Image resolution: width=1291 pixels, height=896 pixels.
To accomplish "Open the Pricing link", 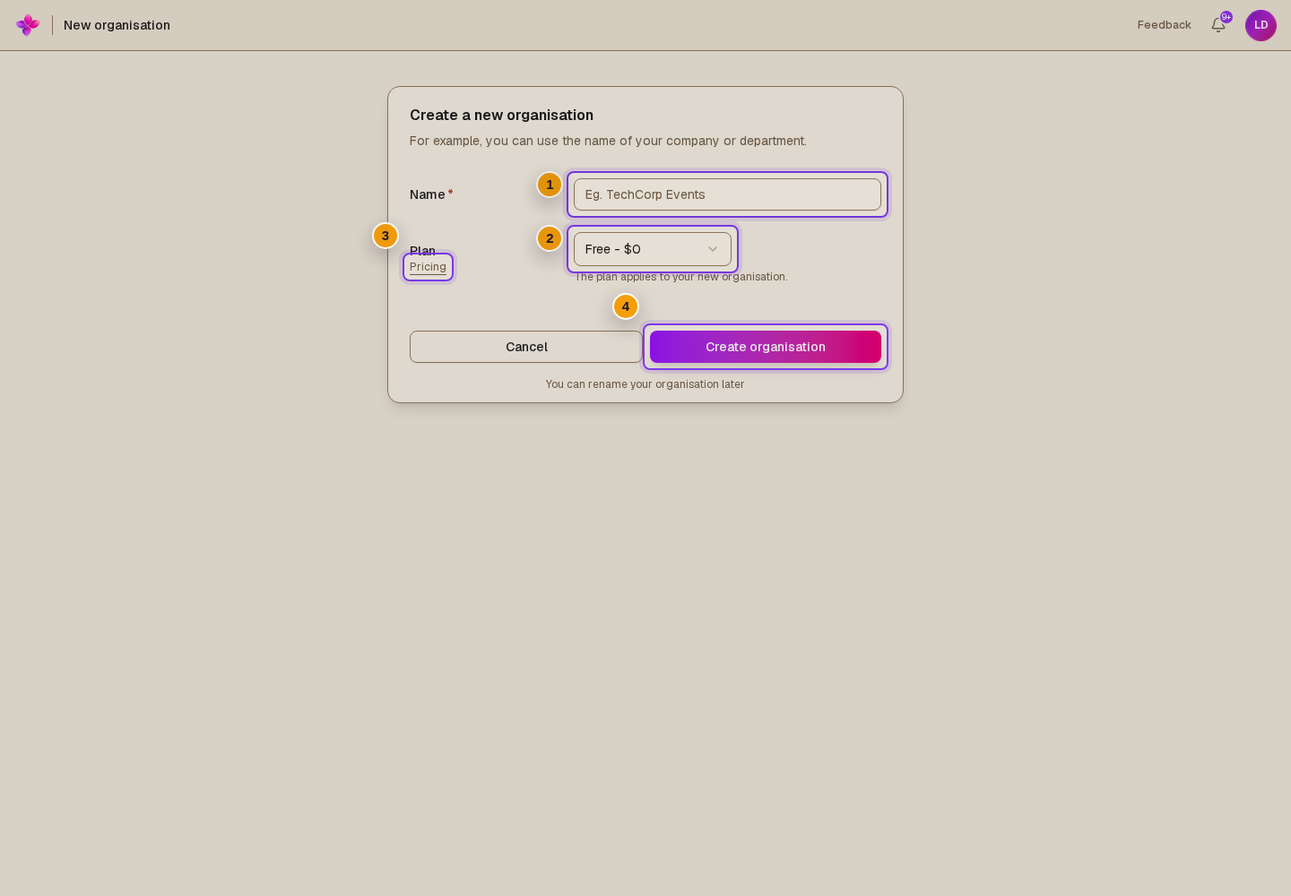I will pyautogui.click(x=428, y=267).
